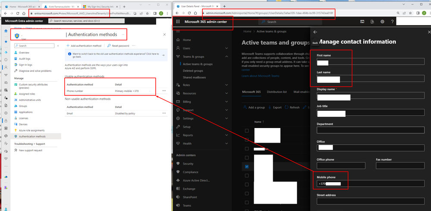The width and height of the screenshot is (431, 211).
Task: Open more options next to Reset password
Action: click(134, 46)
